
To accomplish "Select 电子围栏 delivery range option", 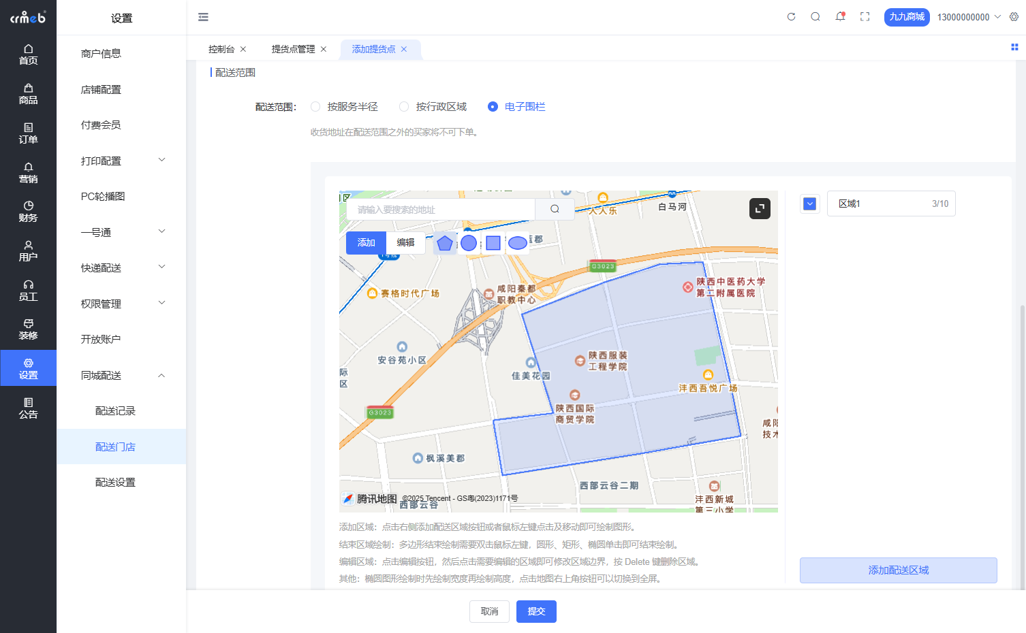I will [x=516, y=107].
